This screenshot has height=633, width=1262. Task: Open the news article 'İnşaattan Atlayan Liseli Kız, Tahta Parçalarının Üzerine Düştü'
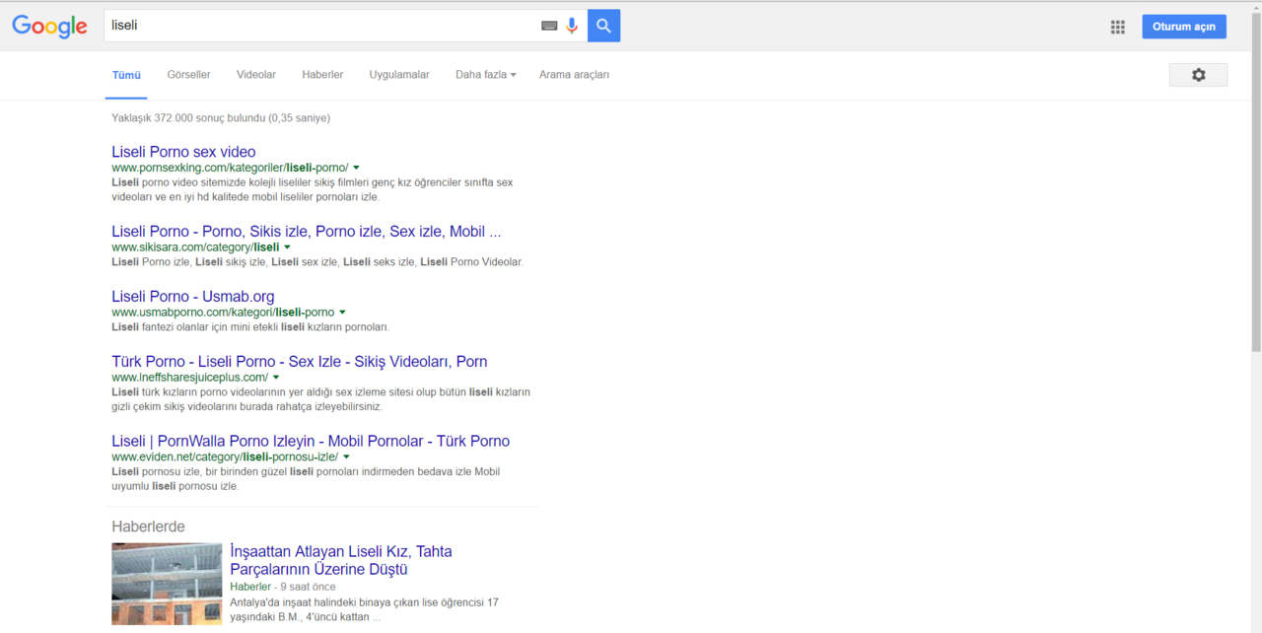pyautogui.click(x=341, y=560)
